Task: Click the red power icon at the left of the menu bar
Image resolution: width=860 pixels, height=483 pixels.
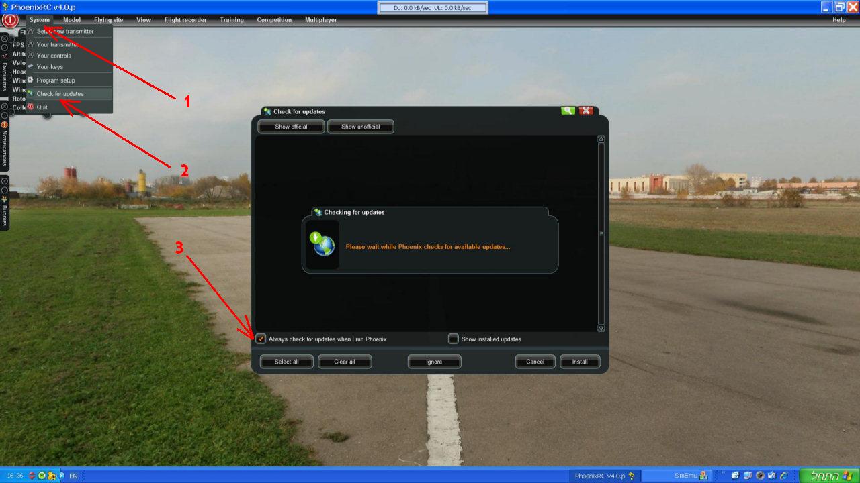Action: pos(10,20)
